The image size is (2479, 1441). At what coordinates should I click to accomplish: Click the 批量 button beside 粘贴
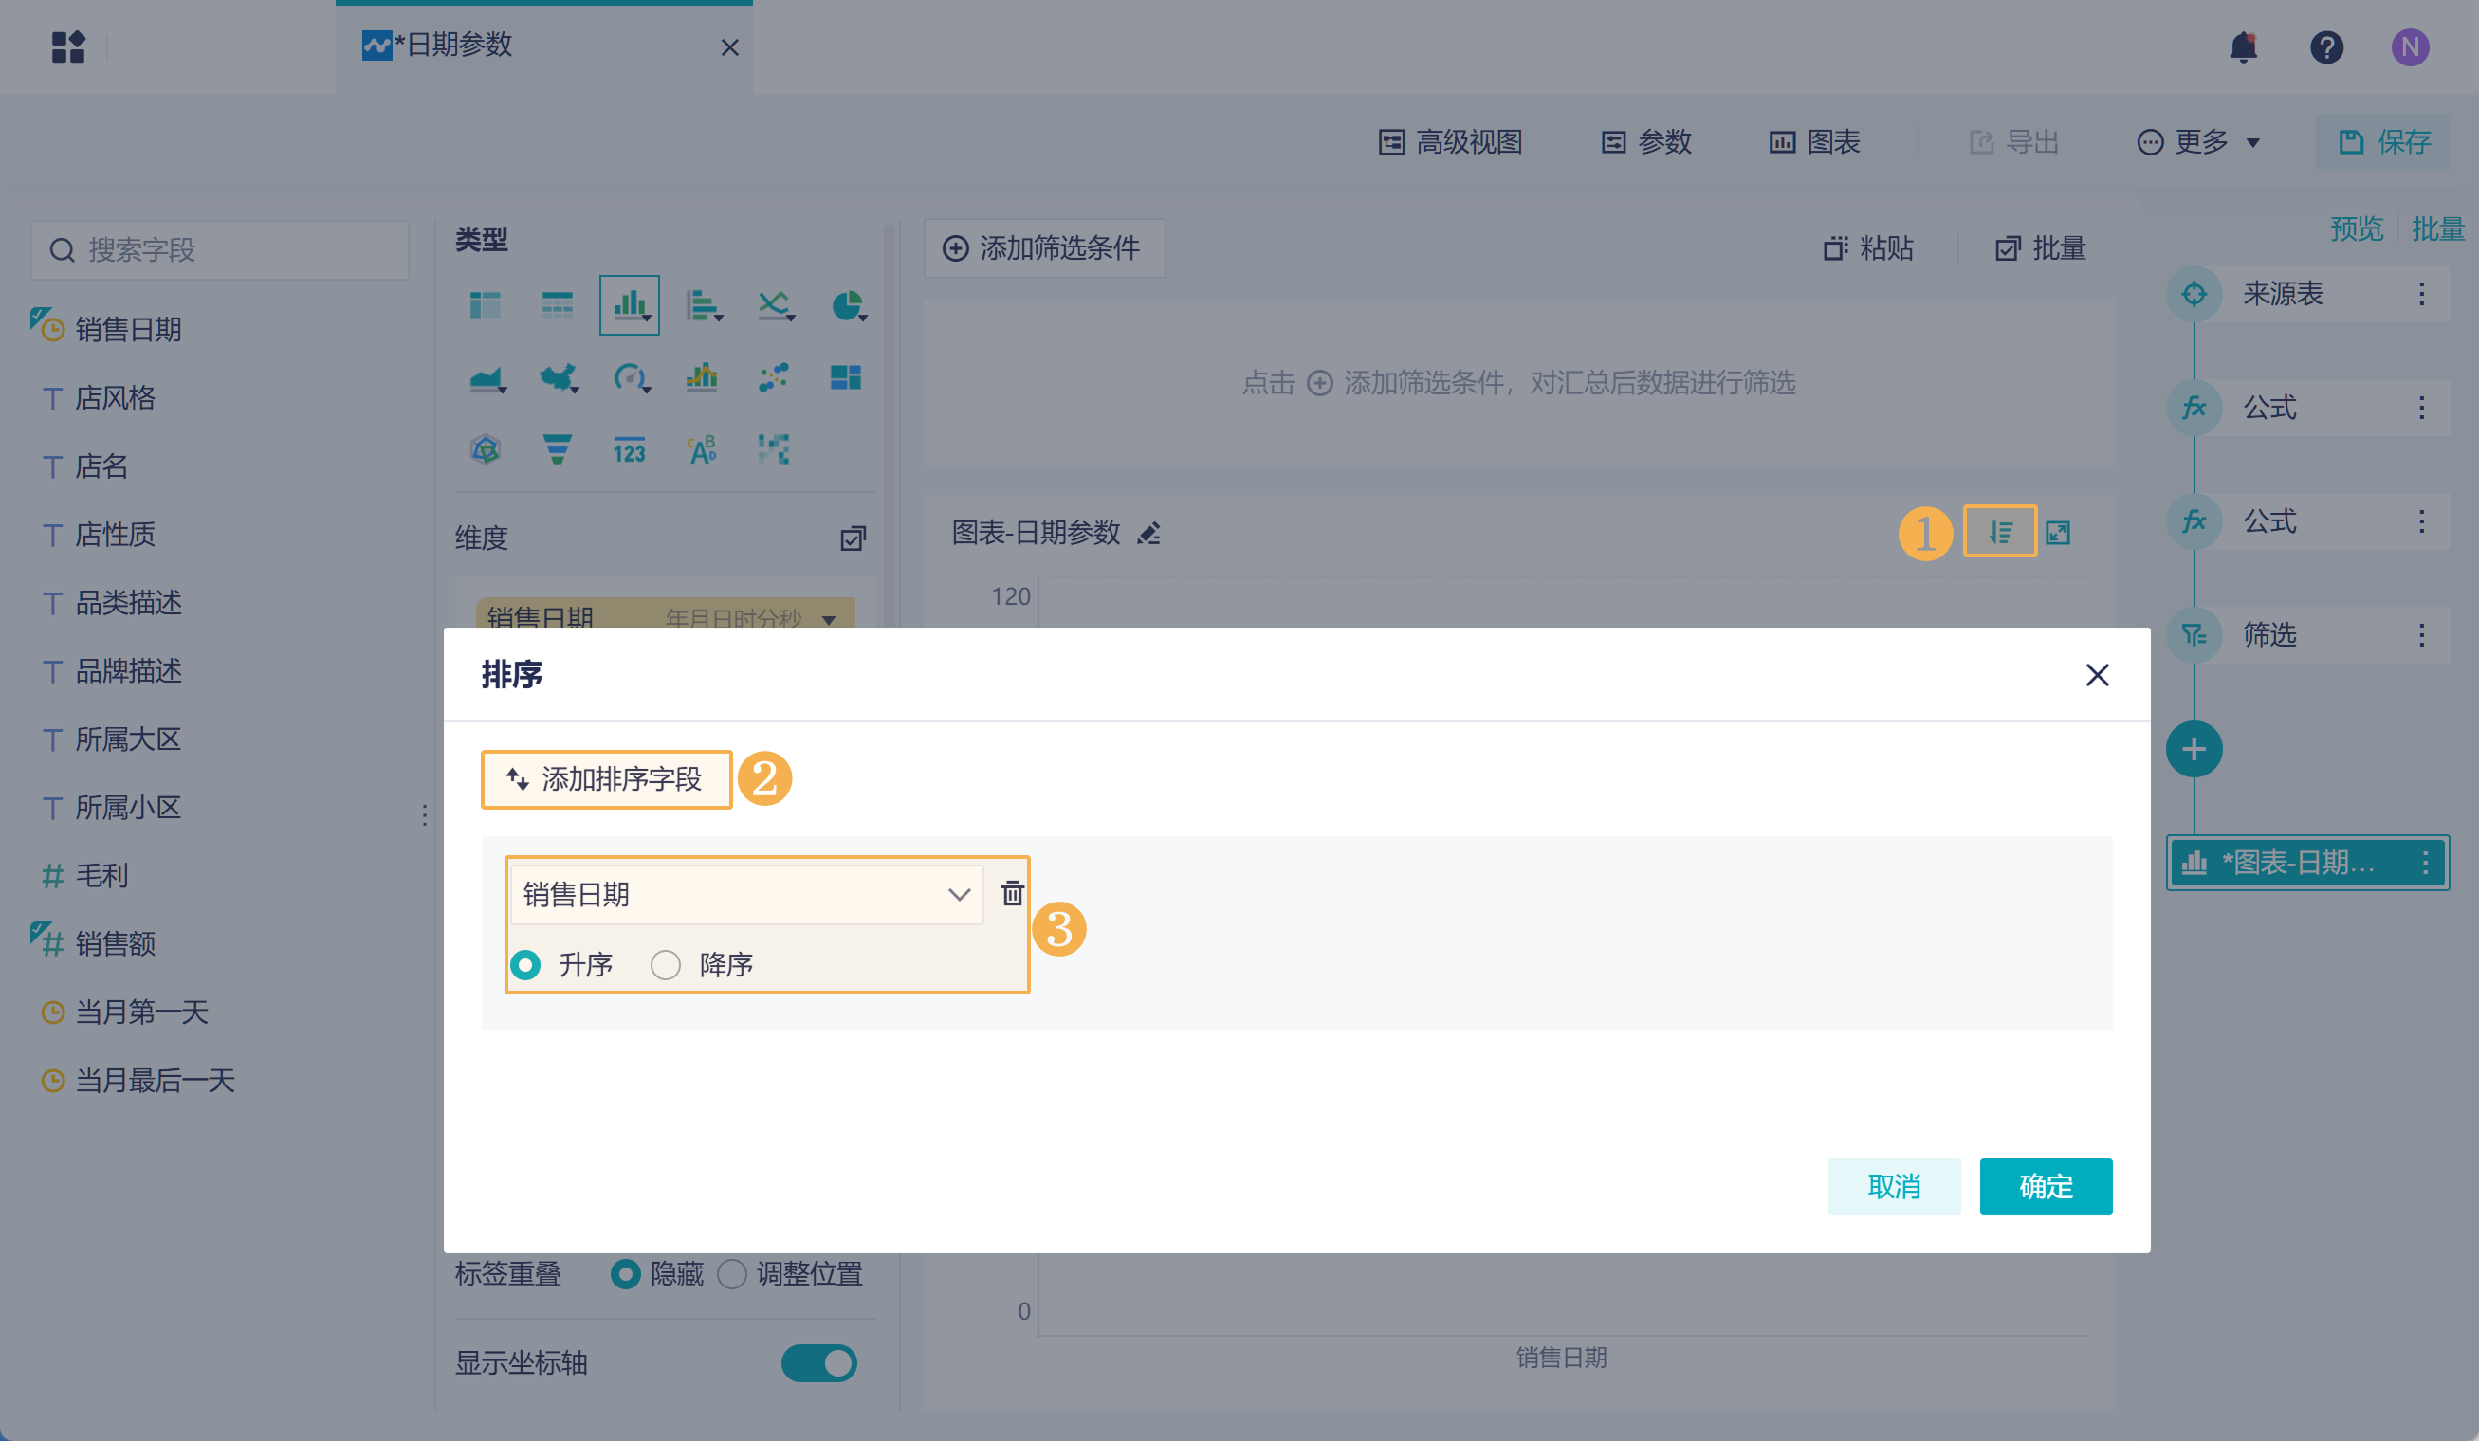click(2040, 247)
